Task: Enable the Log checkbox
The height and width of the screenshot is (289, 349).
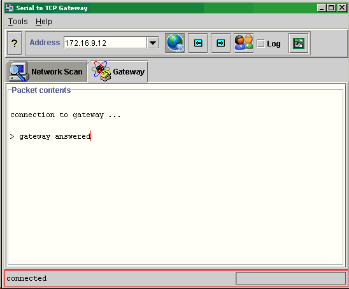Action: coord(260,44)
